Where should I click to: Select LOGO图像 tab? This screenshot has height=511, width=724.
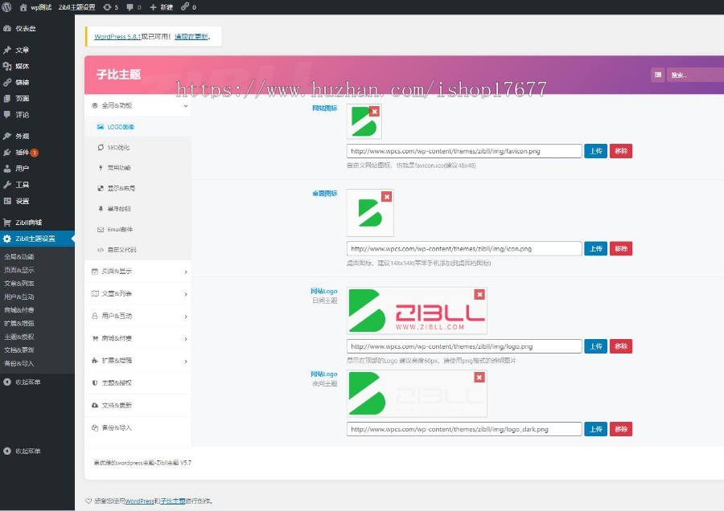(x=138, y=127)
